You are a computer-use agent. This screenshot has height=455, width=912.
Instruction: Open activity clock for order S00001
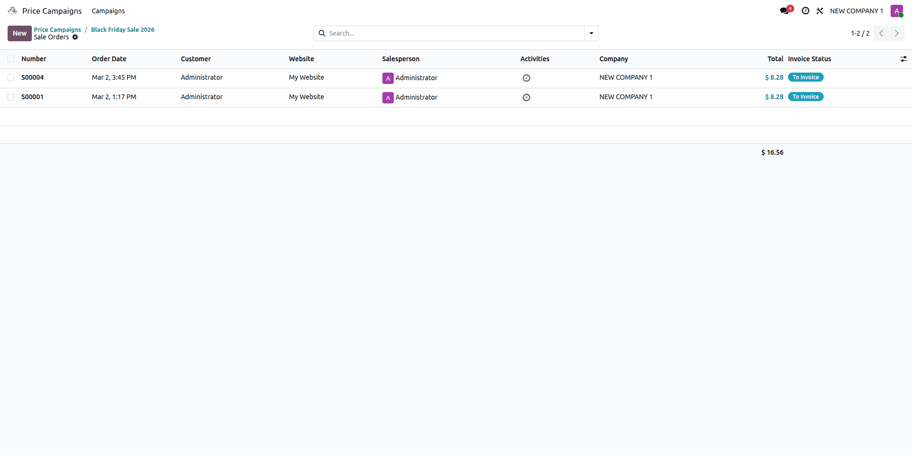(x=526, y=97)
